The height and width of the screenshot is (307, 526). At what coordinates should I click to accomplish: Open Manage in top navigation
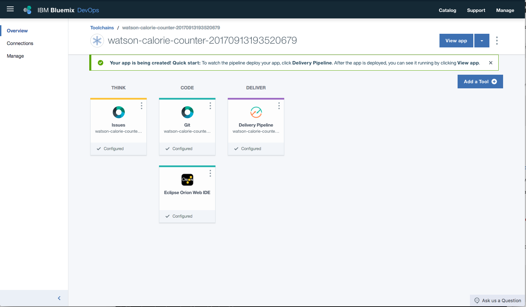(505, 10)
